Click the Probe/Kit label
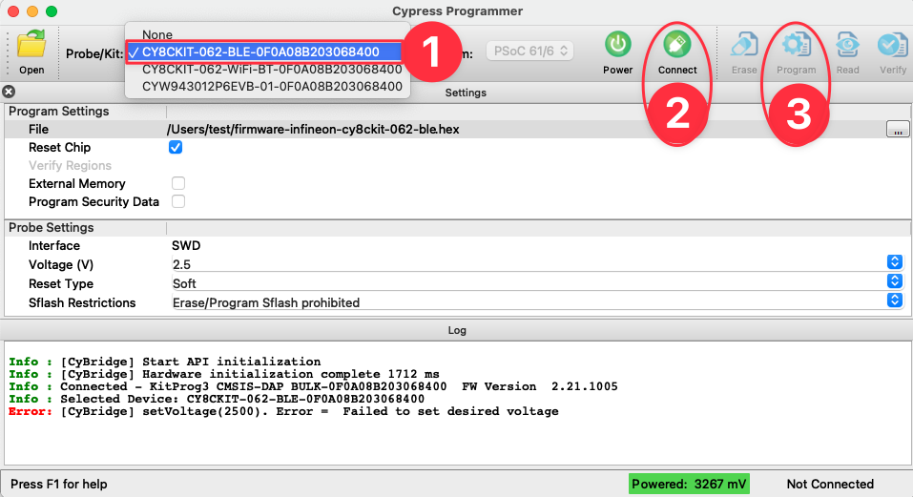913x497 pixels. coord(94,53)
